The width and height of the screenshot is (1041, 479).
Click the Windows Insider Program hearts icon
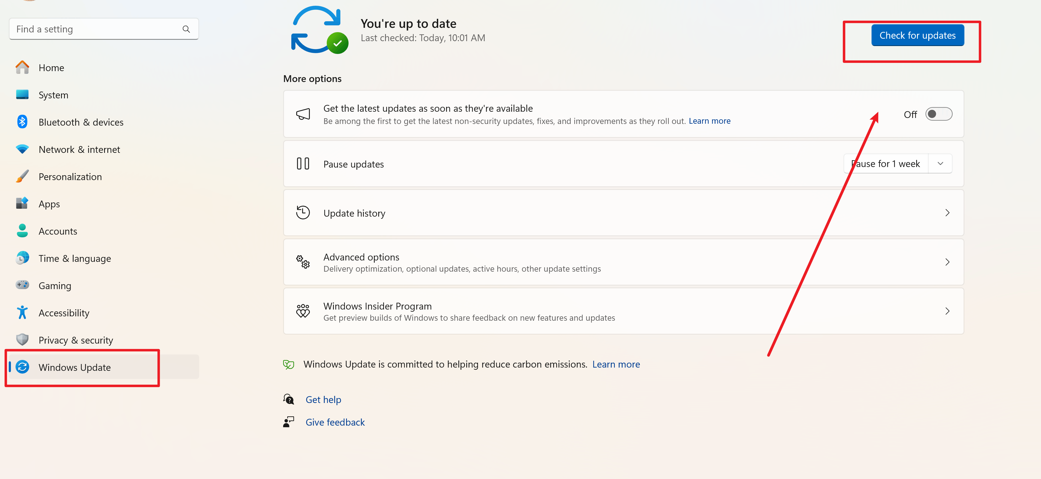[303, 311]
